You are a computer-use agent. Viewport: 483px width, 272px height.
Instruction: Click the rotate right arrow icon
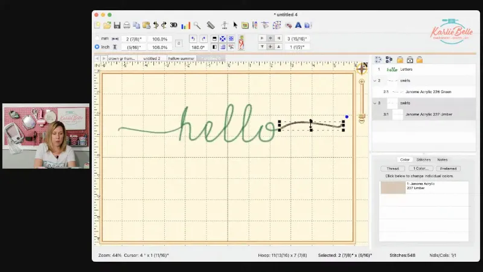click(x=203, y=39)
